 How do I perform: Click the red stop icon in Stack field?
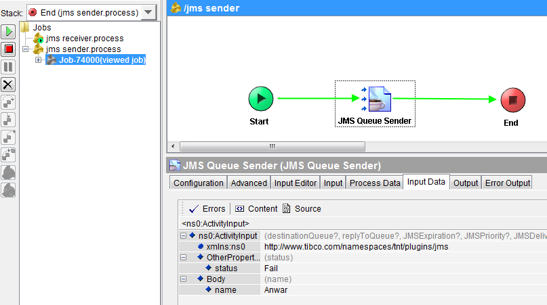coord(33,13)
